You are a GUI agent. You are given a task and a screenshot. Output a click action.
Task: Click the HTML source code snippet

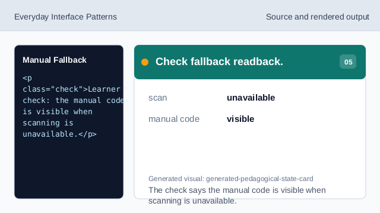73,106
